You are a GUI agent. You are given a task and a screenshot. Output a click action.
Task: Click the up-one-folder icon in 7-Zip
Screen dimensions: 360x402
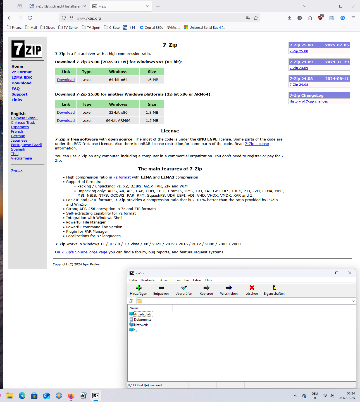[131, 301]
